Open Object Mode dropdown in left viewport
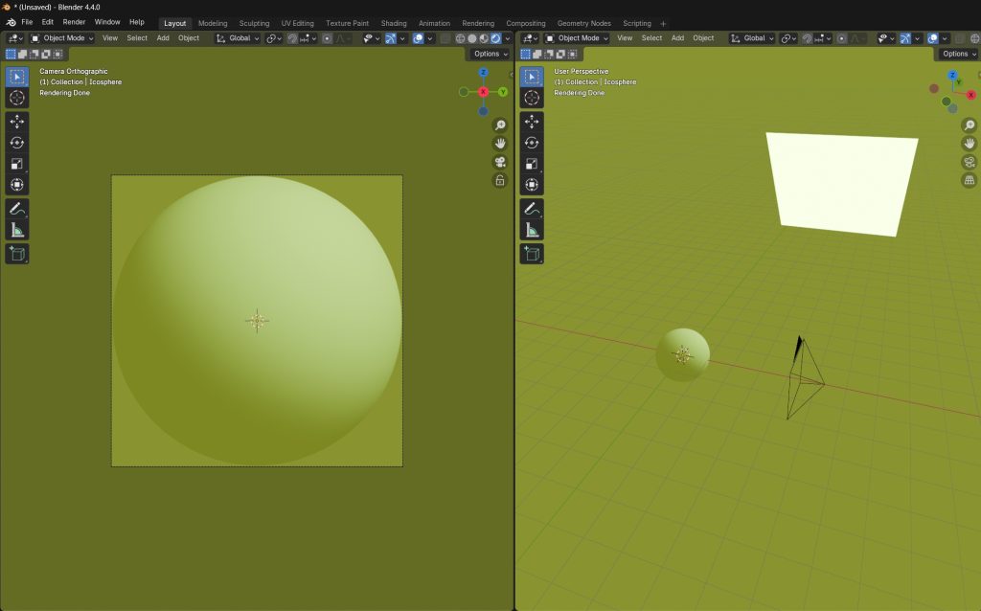981x611 pixels. [62, 38]
